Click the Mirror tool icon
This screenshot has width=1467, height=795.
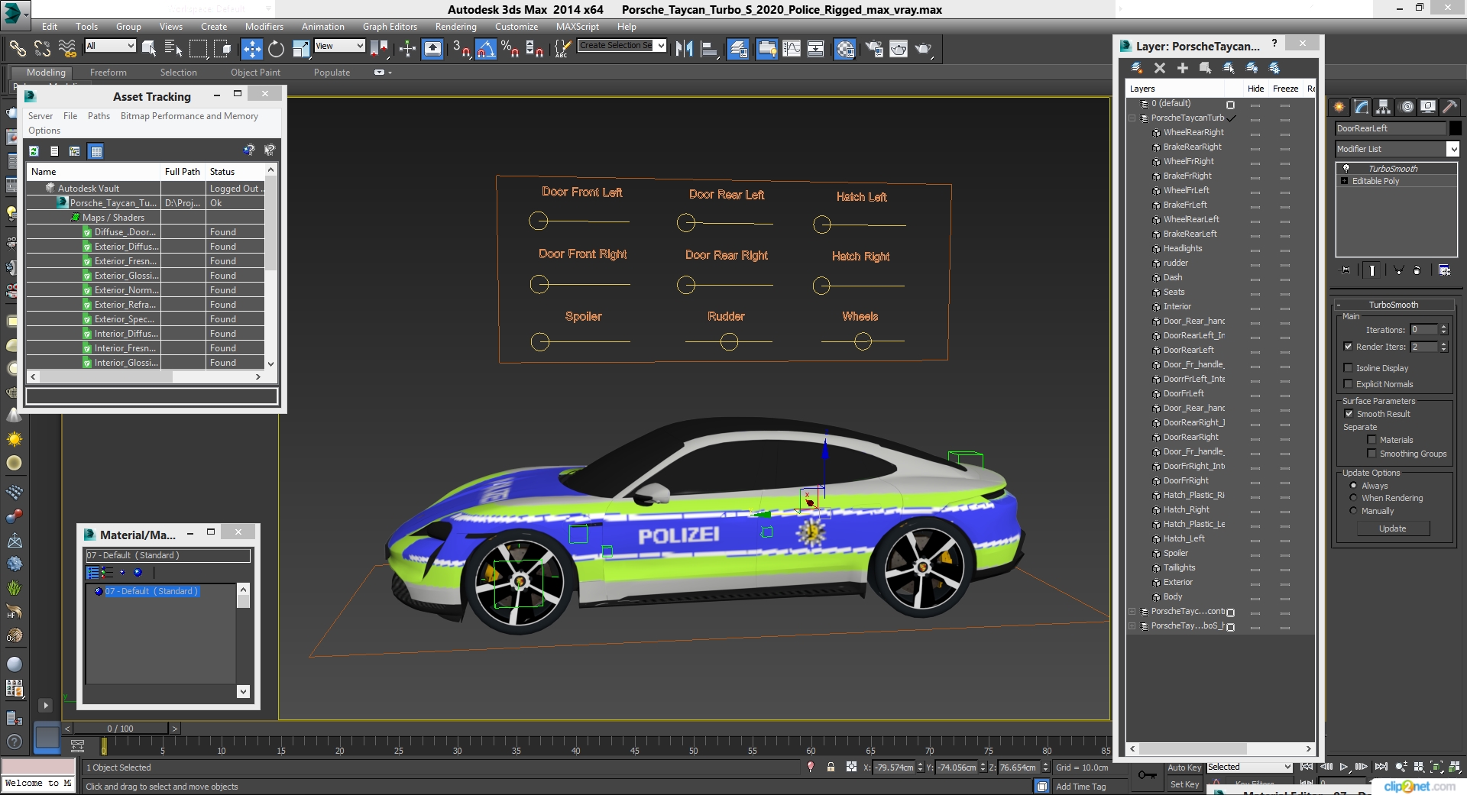(684, 49)
